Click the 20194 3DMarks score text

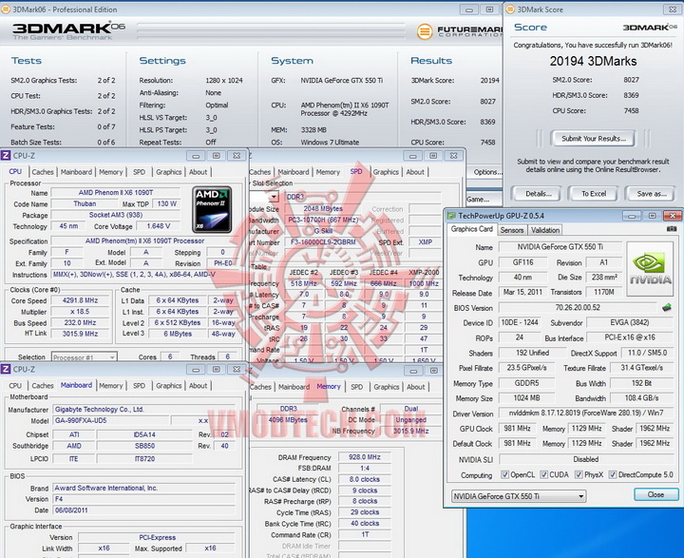pyautogui.click(x=593, y=61)
